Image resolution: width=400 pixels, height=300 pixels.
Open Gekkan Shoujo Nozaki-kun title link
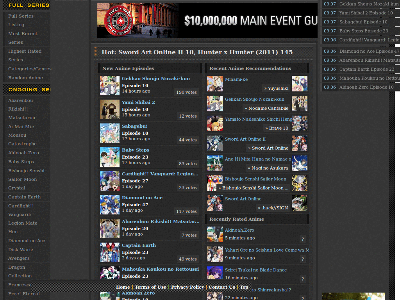pos(156,79)
